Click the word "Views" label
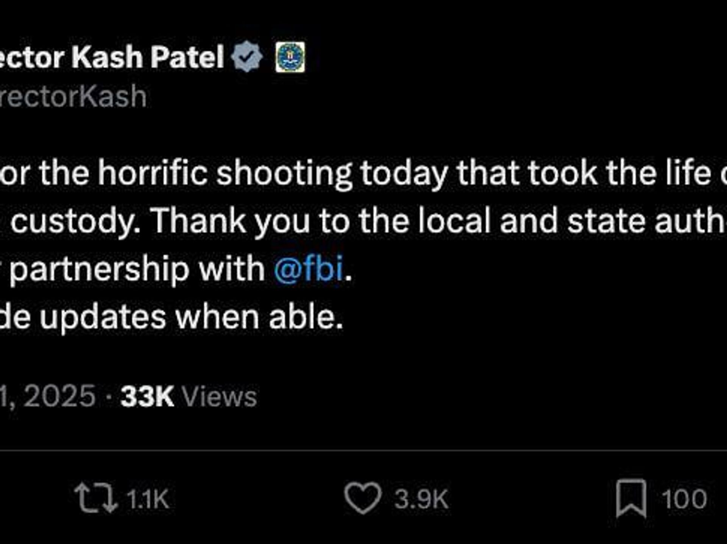 pyautogui.click(x=219, y=397)
